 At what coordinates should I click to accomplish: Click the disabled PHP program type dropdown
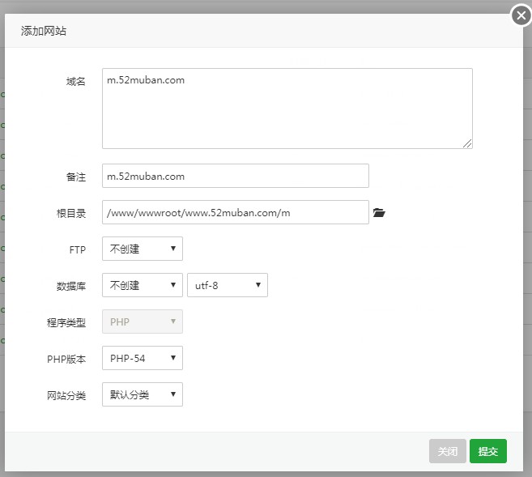coord(143,322)
